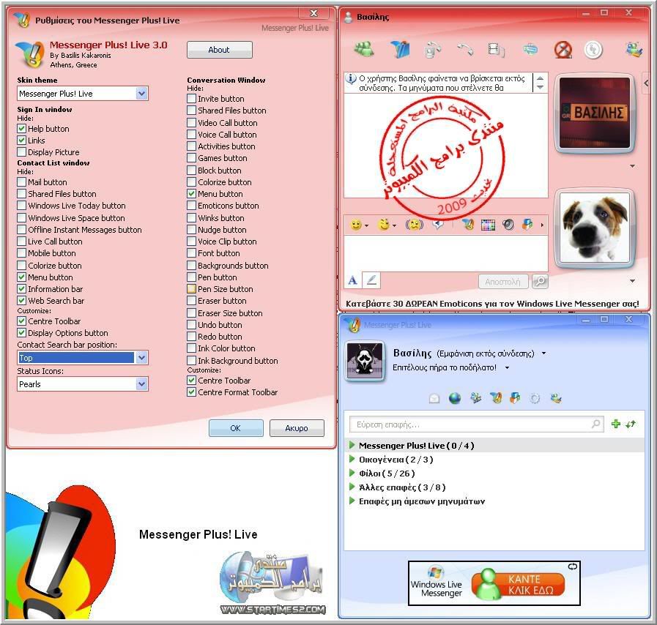Click the Messenger Plus icon in format toolbar
Viewport: 657px width, 625px height.
467,225
